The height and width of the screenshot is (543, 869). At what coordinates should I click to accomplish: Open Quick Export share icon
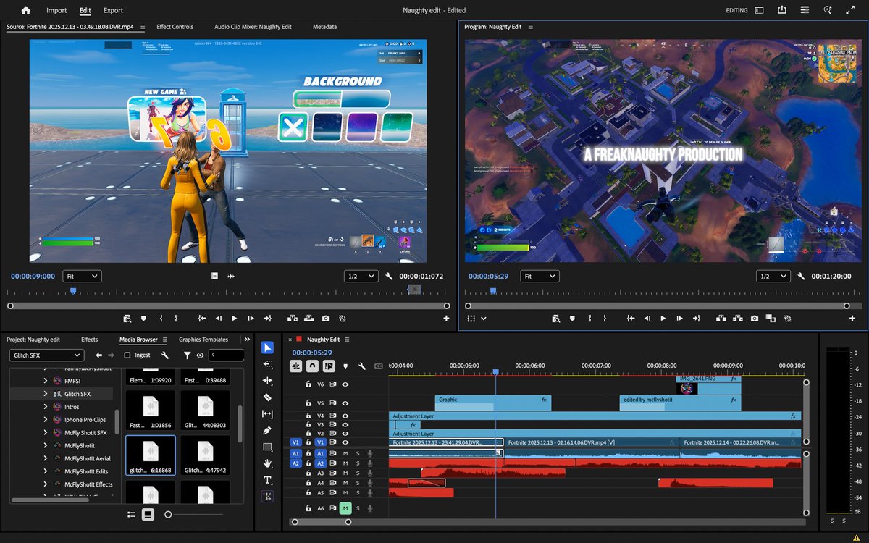pos(782,10)
